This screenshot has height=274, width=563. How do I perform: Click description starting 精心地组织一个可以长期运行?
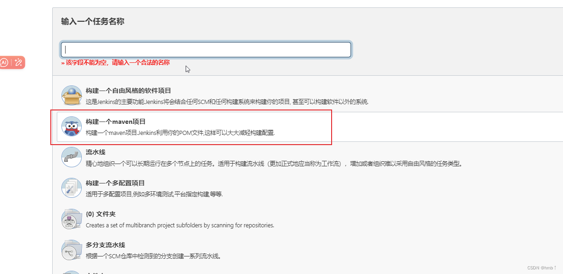(274, 164)
